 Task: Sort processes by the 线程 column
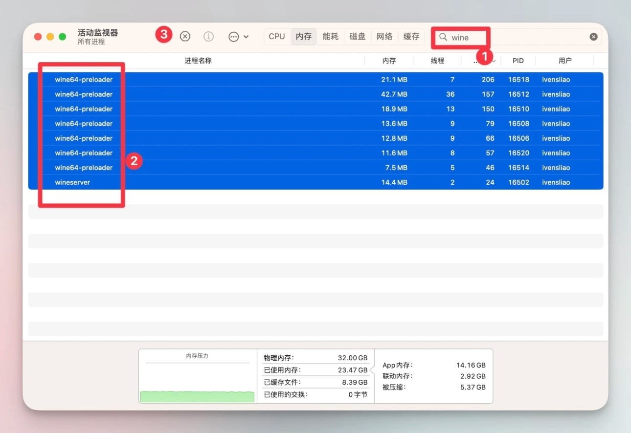438,60
